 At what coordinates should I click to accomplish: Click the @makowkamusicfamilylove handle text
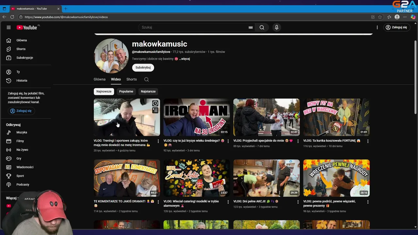point(151,52)
